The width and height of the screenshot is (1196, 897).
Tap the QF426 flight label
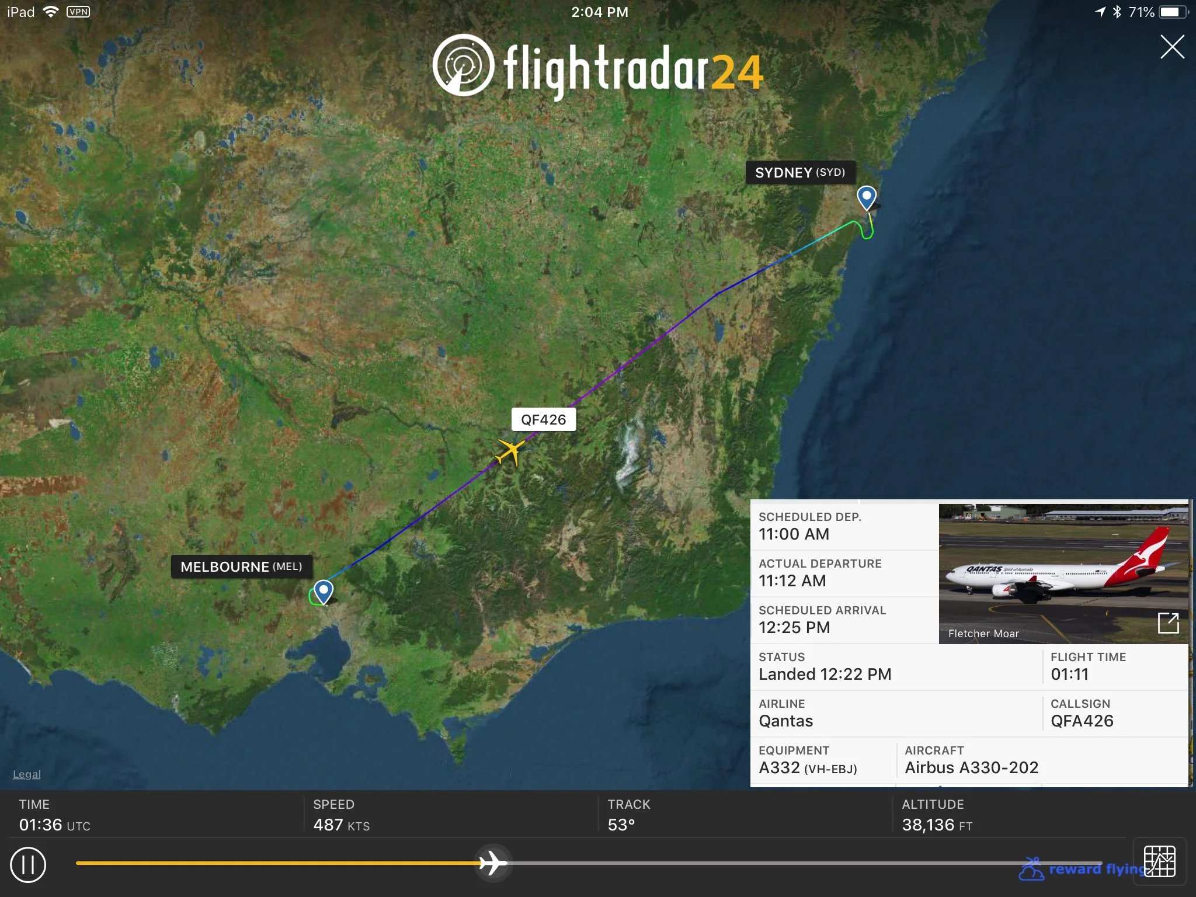(x=544, y=419)
